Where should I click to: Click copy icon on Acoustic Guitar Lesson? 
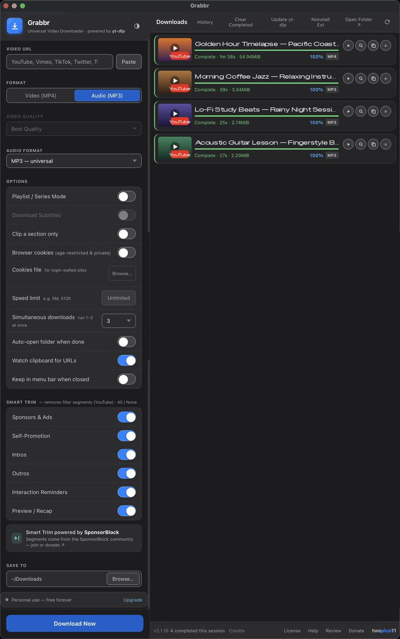[373, 144]
